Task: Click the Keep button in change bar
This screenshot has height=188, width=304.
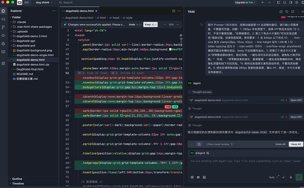Action: pyautogui.click(x=150, y=25)
